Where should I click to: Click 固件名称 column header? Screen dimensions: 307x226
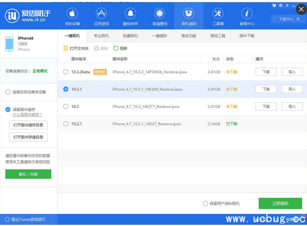pos(120,59)
